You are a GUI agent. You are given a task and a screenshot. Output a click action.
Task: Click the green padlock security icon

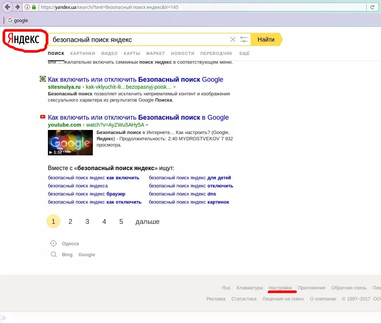pos(34,7)
